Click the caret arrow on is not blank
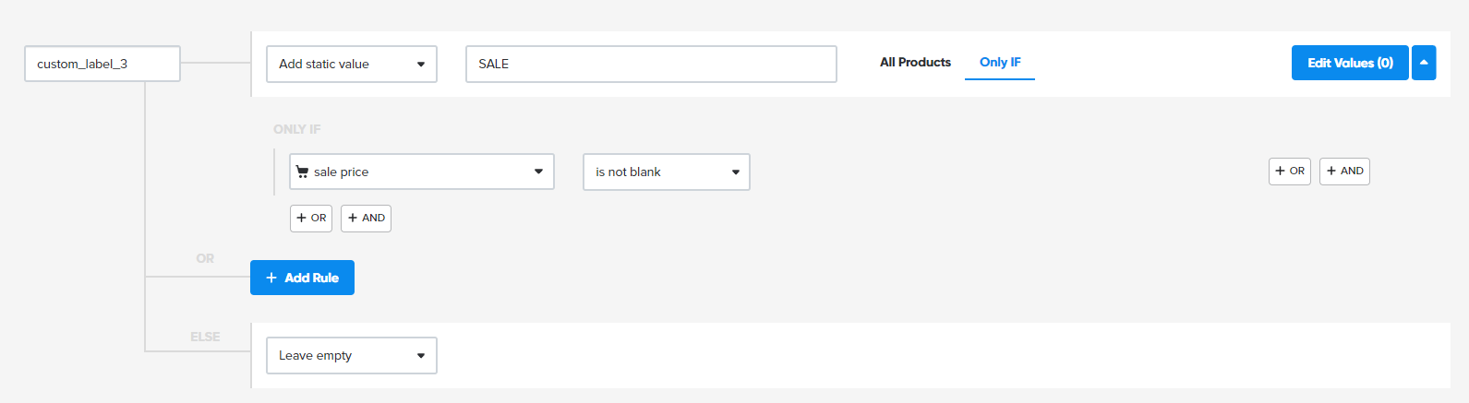1469x403 pixels. coord(736,172)
